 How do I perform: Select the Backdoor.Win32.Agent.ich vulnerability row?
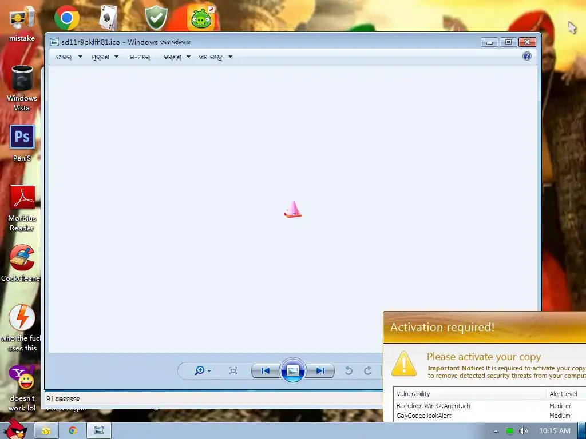point(490,406)
